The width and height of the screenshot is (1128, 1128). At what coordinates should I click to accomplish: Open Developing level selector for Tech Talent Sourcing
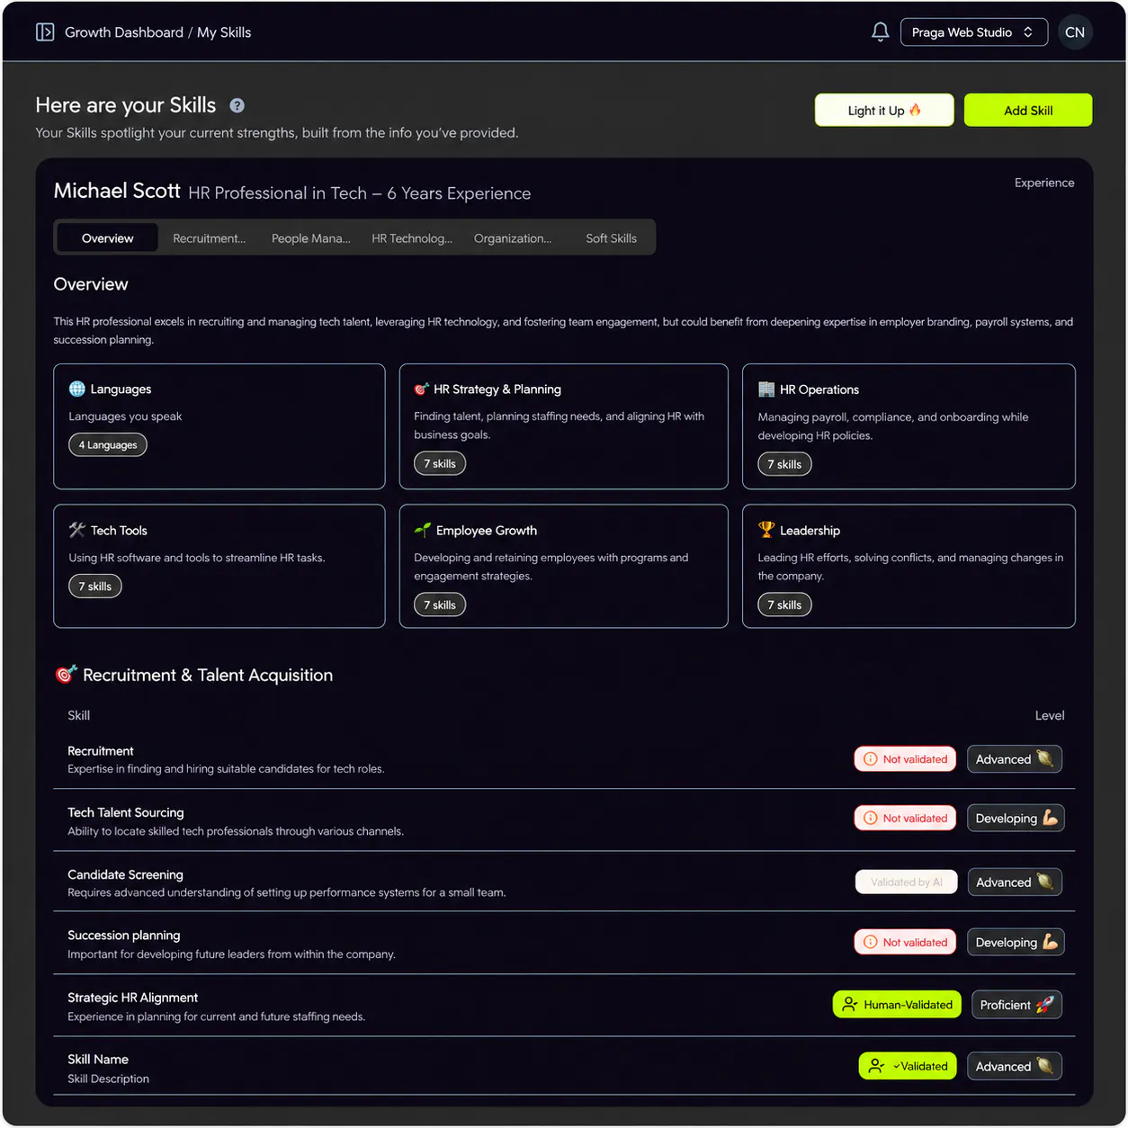[1016, 818]
